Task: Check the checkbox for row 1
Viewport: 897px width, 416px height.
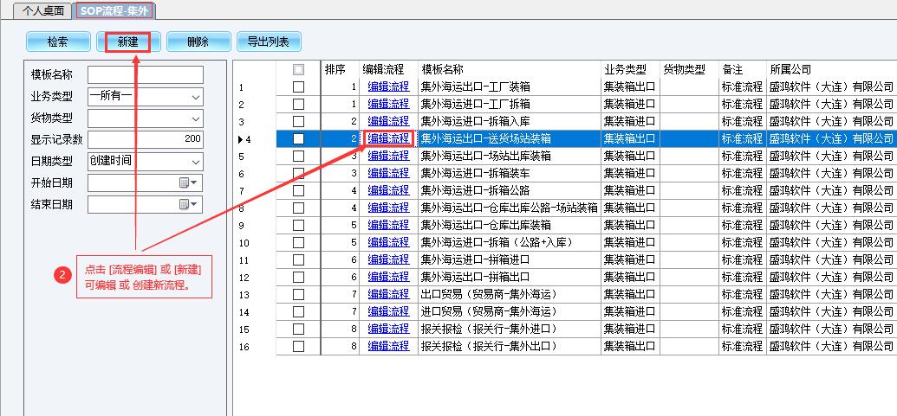Action: pyautogui.click(x=298, y=86)
